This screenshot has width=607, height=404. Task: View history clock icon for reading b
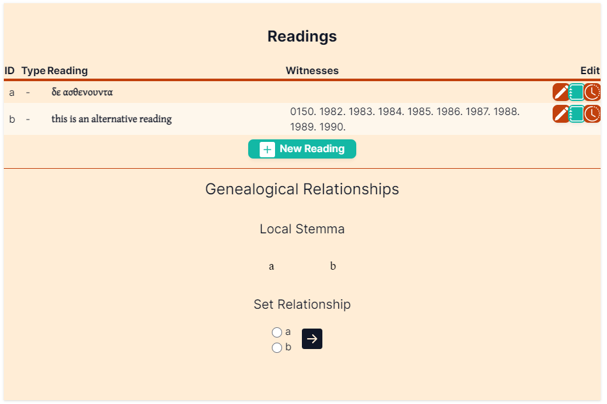click(592, 114)
